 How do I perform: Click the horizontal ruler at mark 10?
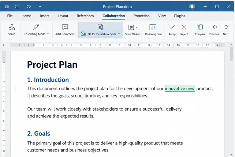tap(129, 45)
